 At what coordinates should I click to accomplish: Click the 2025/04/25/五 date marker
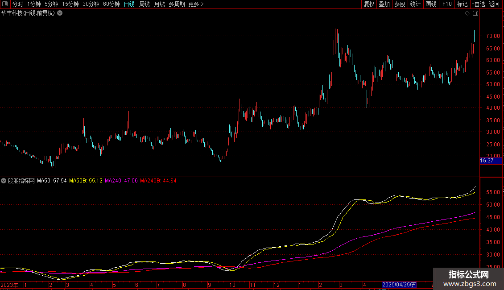[399, 285]
